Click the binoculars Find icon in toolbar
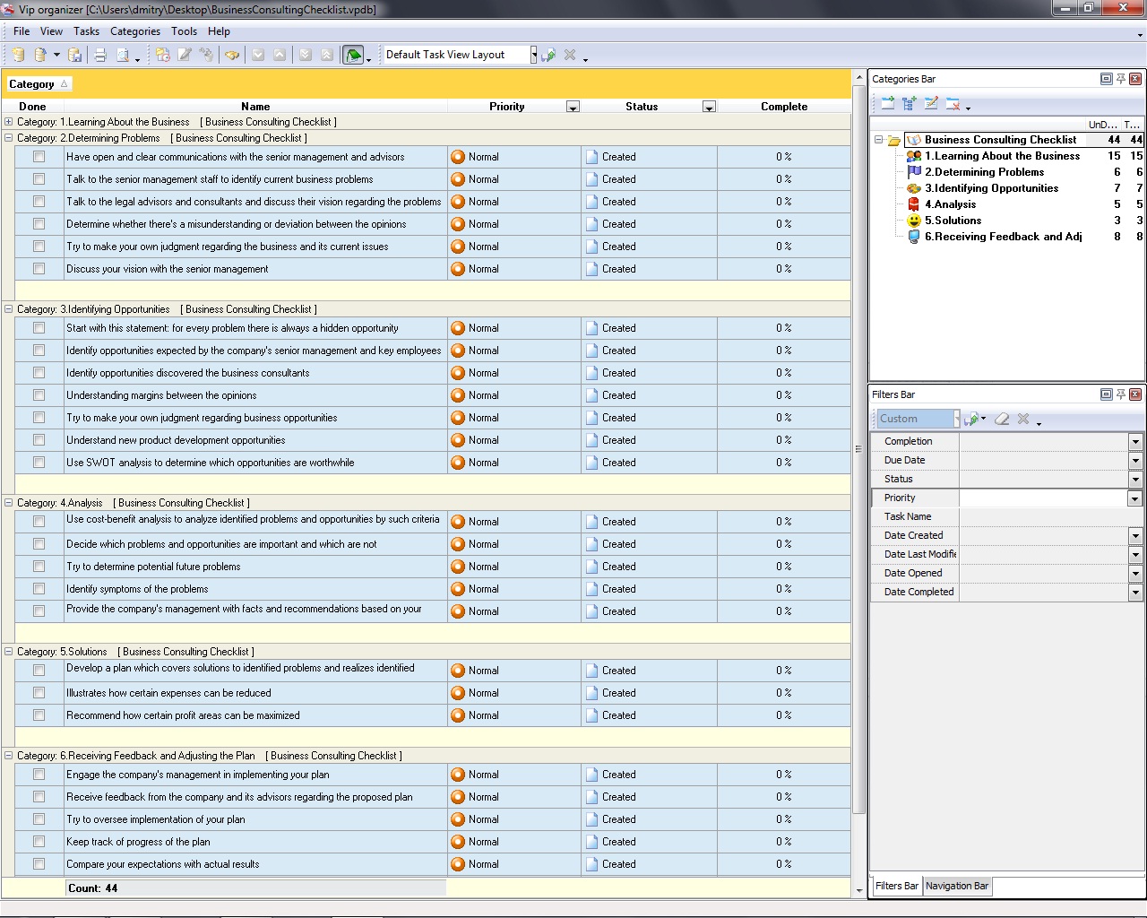 [232, 56]
